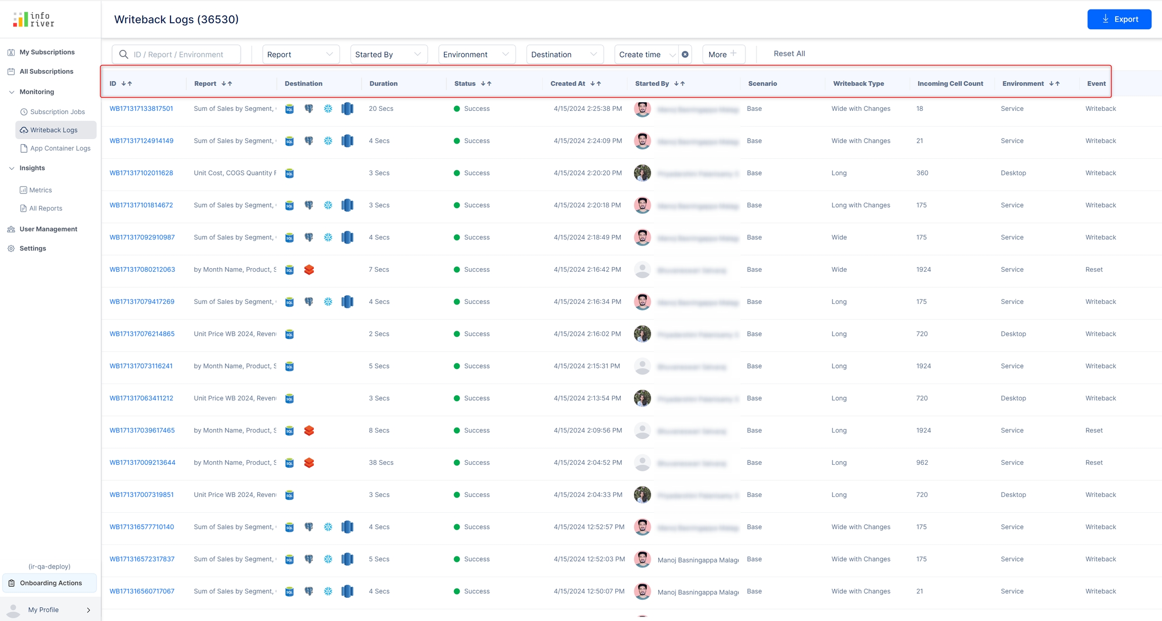Go to App Container Logs page
The width and height of the screenshot is (1162, 621).
click(x=60, y=148)
